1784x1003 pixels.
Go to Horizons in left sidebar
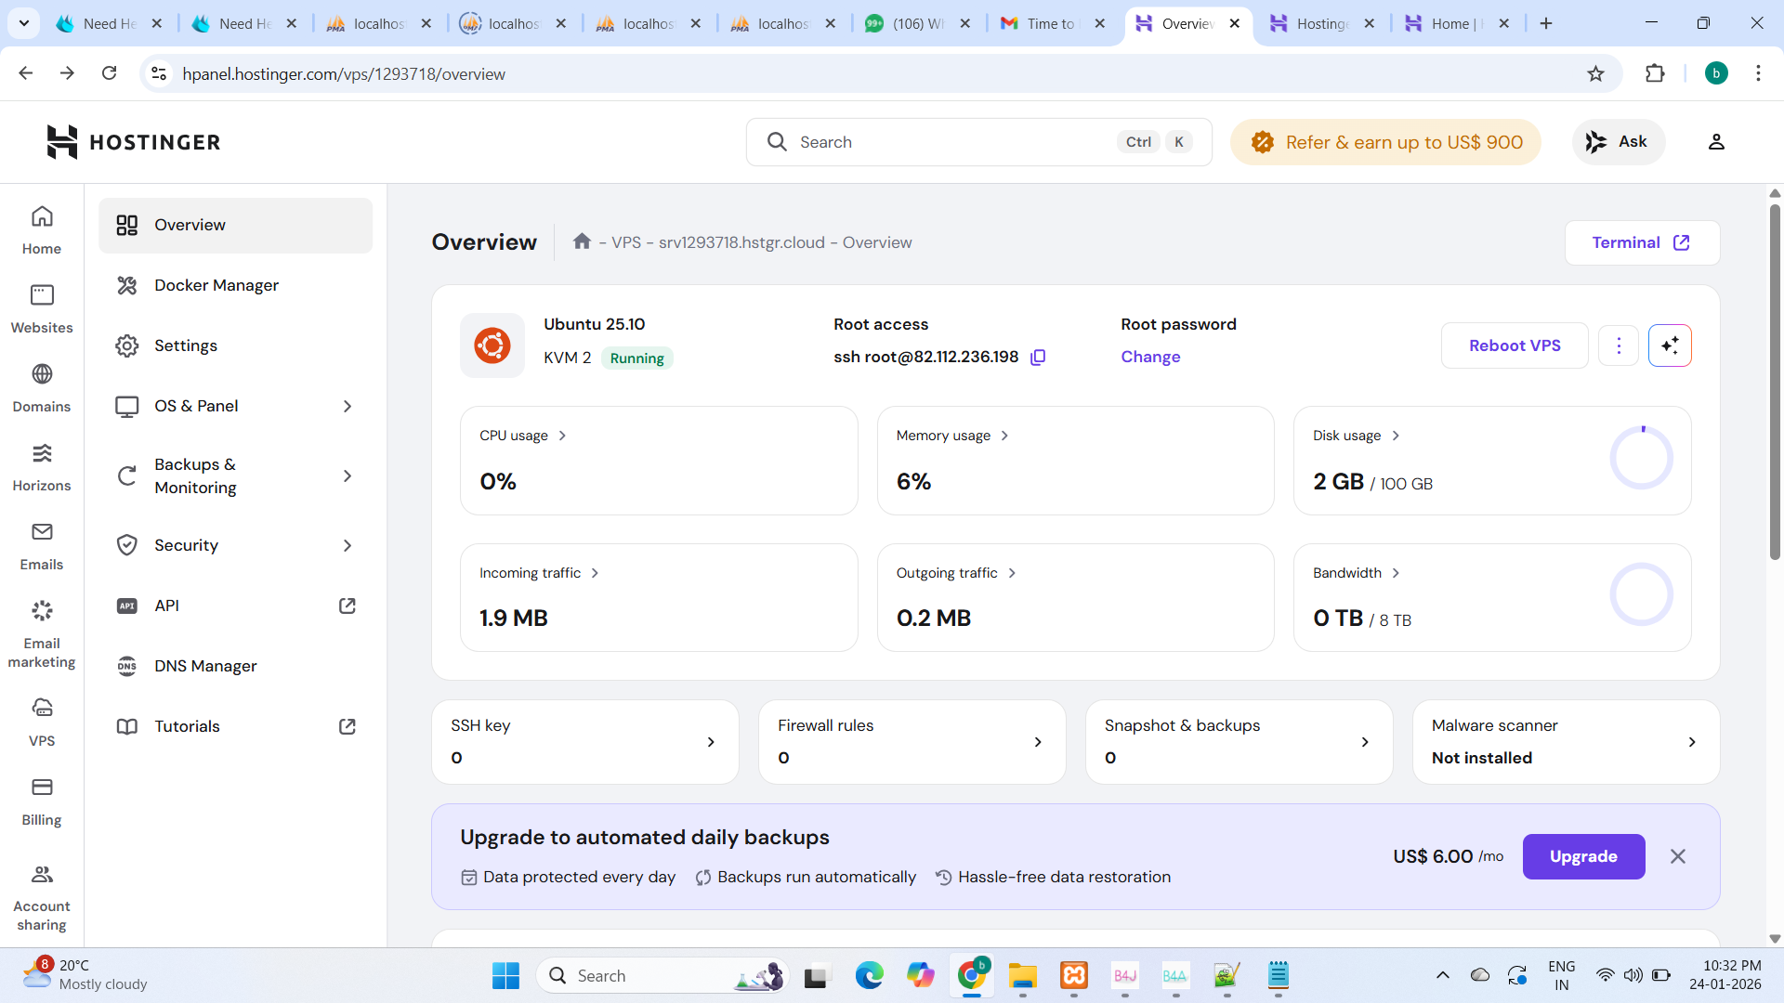[x=42, y=466]
